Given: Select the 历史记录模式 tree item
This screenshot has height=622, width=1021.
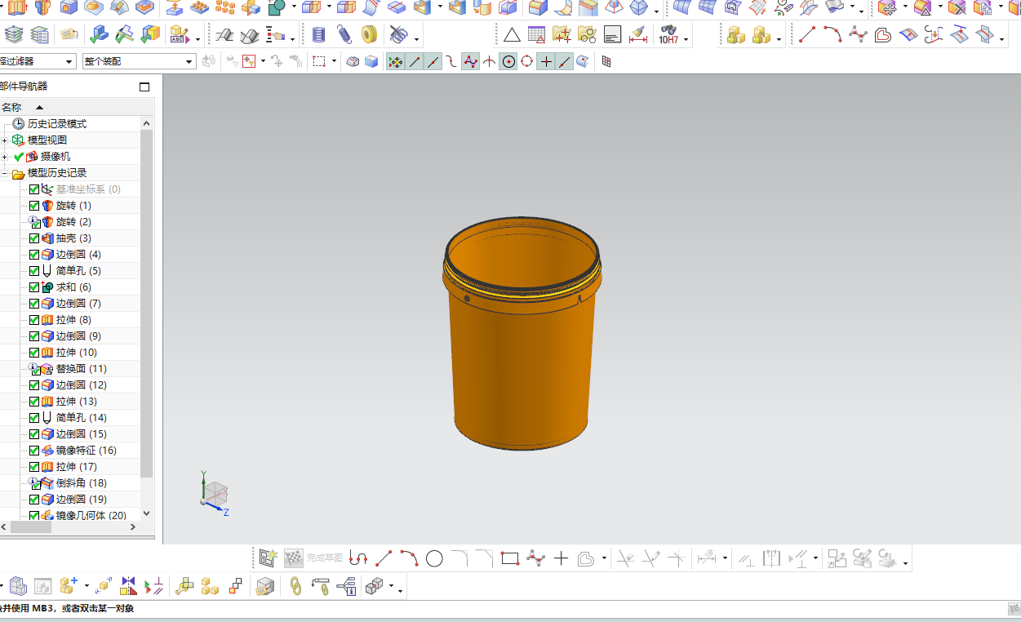Looking at the screenshot, I should [57, 124].
